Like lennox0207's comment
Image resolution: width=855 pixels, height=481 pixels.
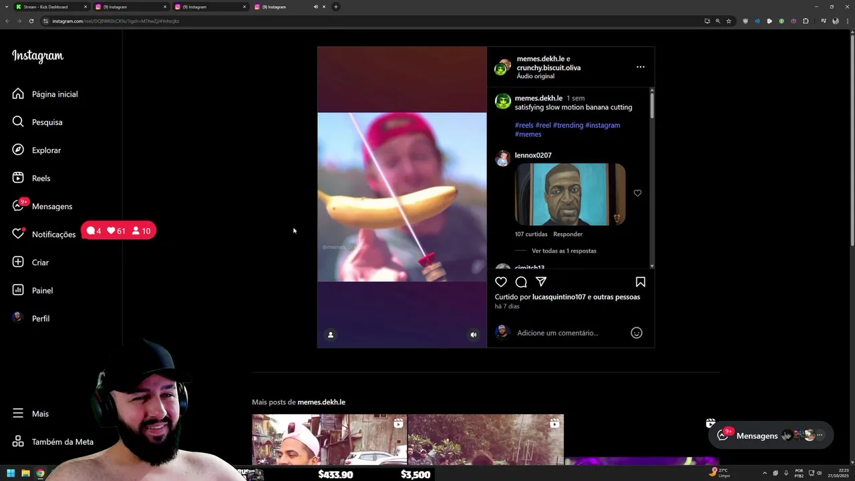[637, 193]
